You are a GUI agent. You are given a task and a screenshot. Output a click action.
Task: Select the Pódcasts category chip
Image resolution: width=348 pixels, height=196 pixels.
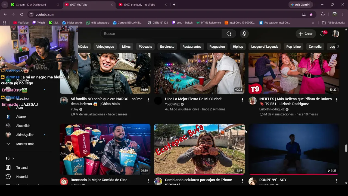[x=145, y=47]
